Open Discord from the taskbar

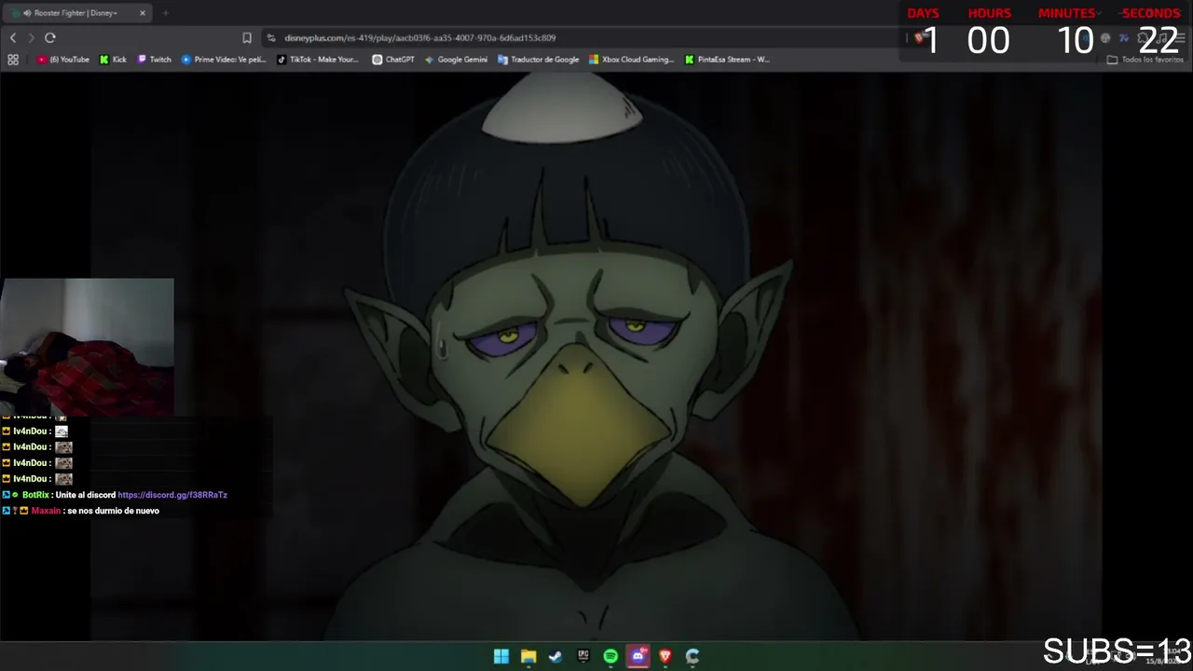point(638,656)
